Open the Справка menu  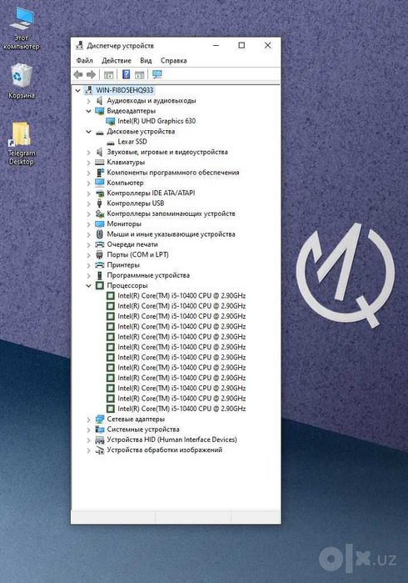(173, 60)
